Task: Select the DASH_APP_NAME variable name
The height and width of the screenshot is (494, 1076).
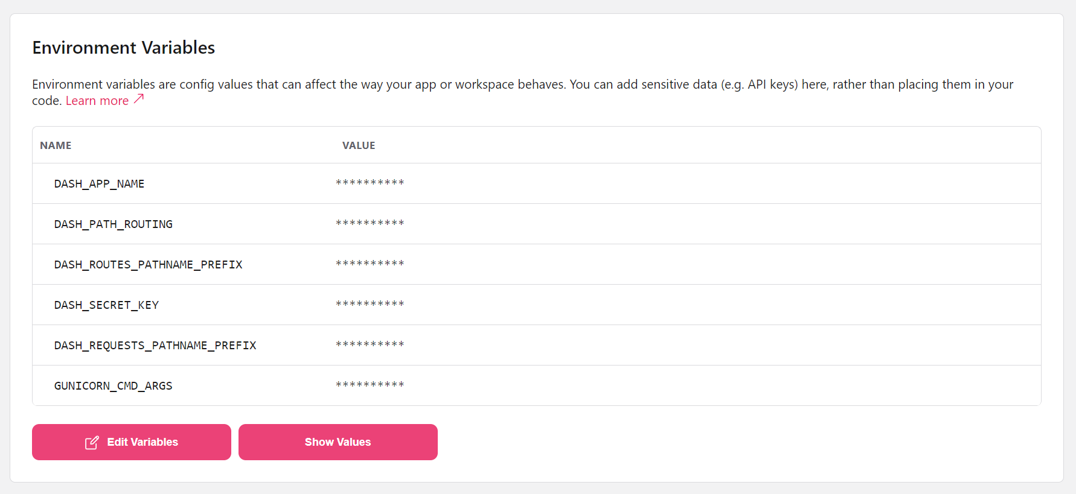Action: coord(99,183)
